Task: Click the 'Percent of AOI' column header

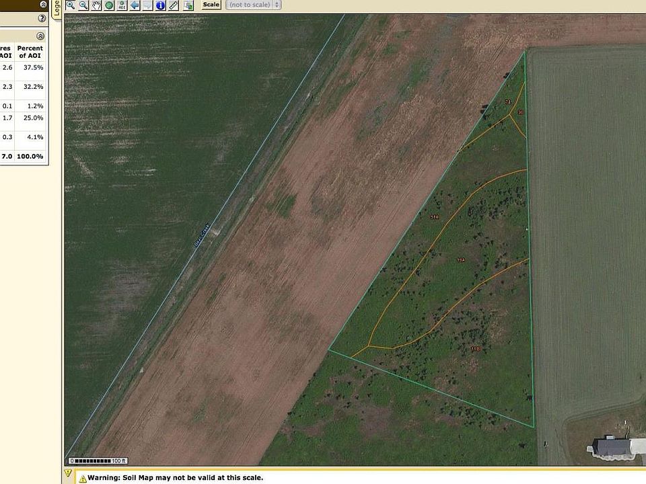Action: (x=30, y=52)
